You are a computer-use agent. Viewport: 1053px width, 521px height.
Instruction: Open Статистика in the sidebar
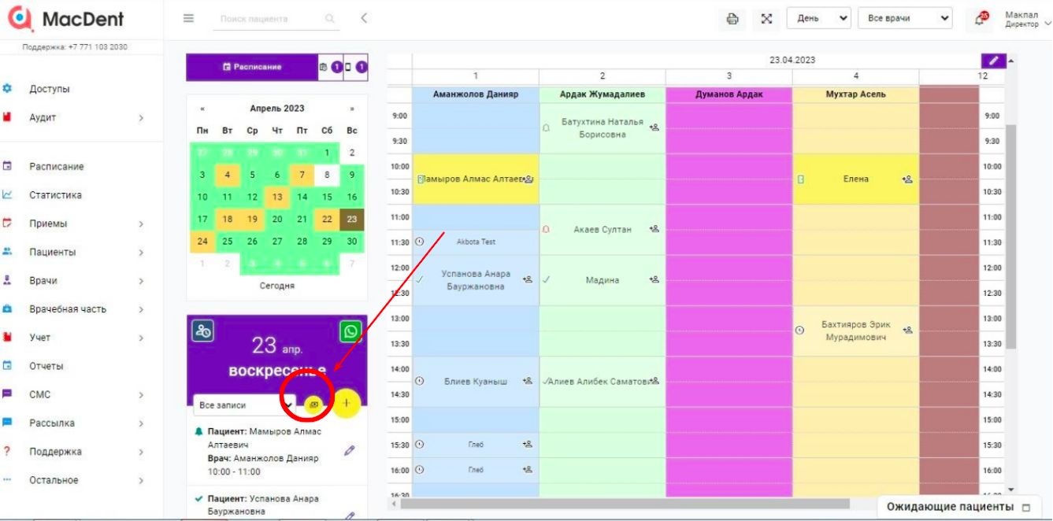coord(55,195)
